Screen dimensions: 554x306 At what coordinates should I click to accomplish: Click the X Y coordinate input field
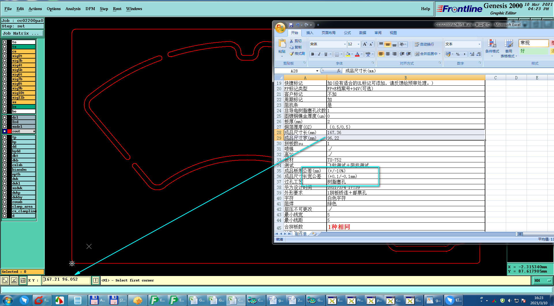pyautogui.click(x=66, y=280)
